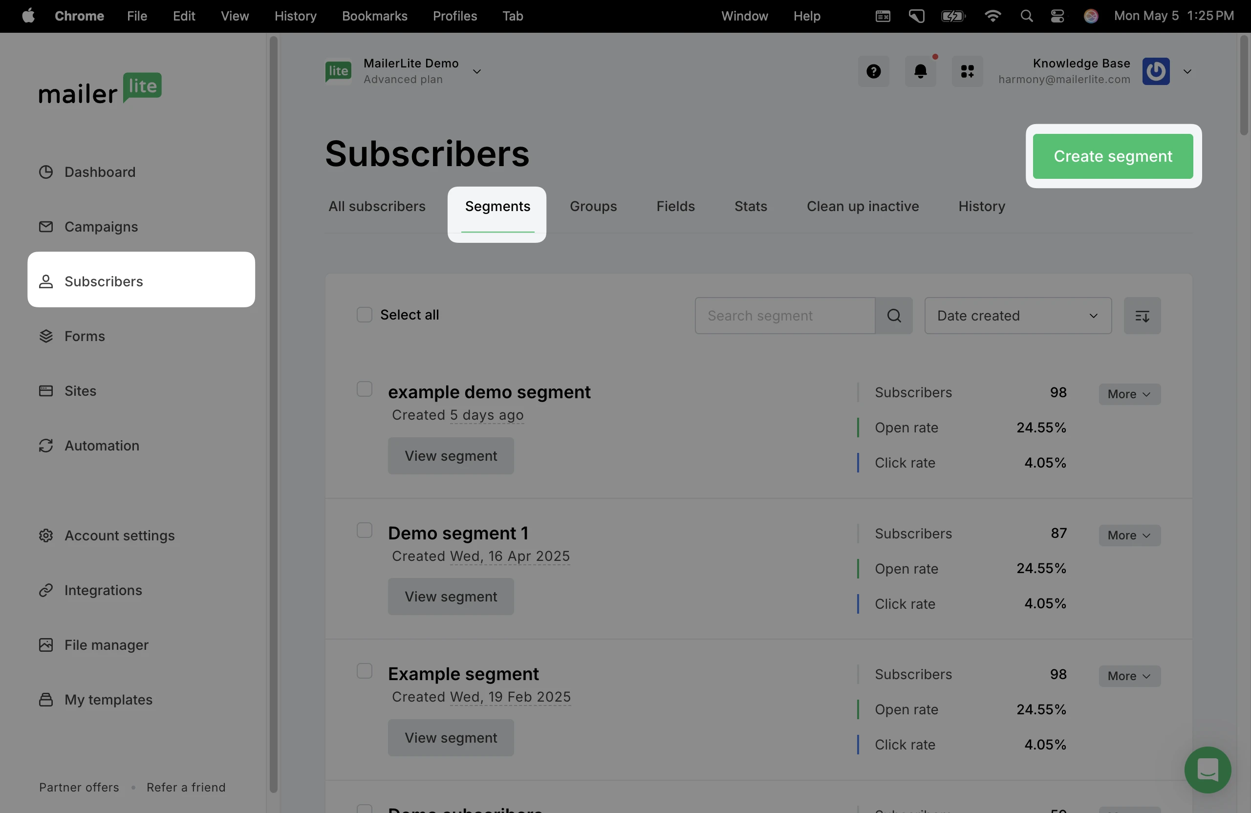Tick the example demo segment checkbox
The image size is (1251, 813).
(x=364, y=389)
